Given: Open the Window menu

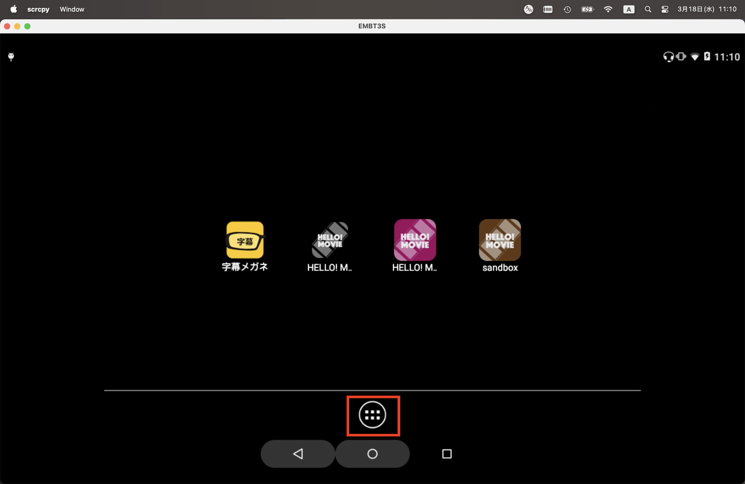Looking at the screenshot, I should pos(72,9).
